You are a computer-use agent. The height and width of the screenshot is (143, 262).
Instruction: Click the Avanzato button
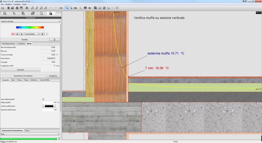point(20,69)
